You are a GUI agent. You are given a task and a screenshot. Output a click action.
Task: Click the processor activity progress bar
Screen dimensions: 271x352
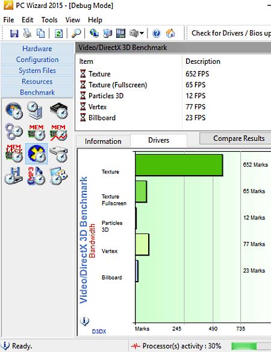click(x=251, y=346)
